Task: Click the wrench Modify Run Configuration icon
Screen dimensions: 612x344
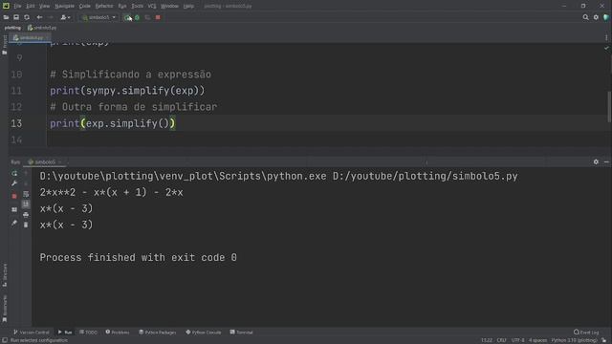Action: (14, 183)
